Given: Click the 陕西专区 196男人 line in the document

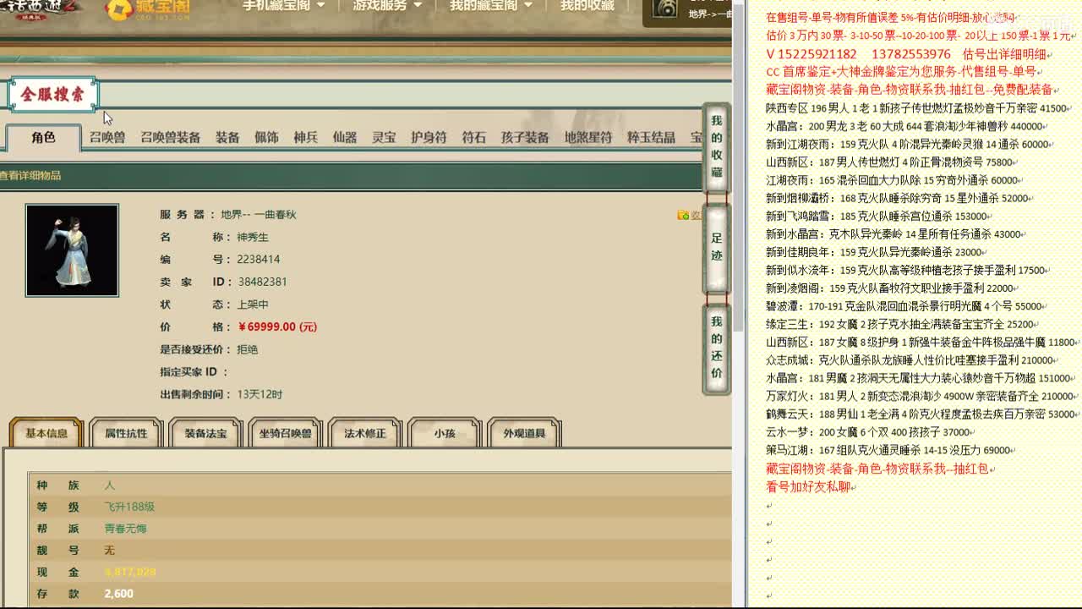Looking at the screenshot, I should [x=919, y=108].
